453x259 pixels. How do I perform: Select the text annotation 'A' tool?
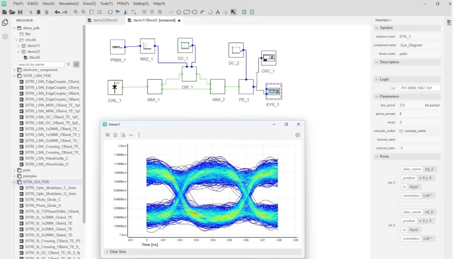click(x=218, y=12)
